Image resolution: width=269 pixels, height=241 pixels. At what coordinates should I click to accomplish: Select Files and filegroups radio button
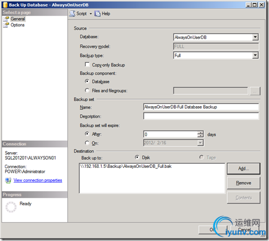[87, 90]
